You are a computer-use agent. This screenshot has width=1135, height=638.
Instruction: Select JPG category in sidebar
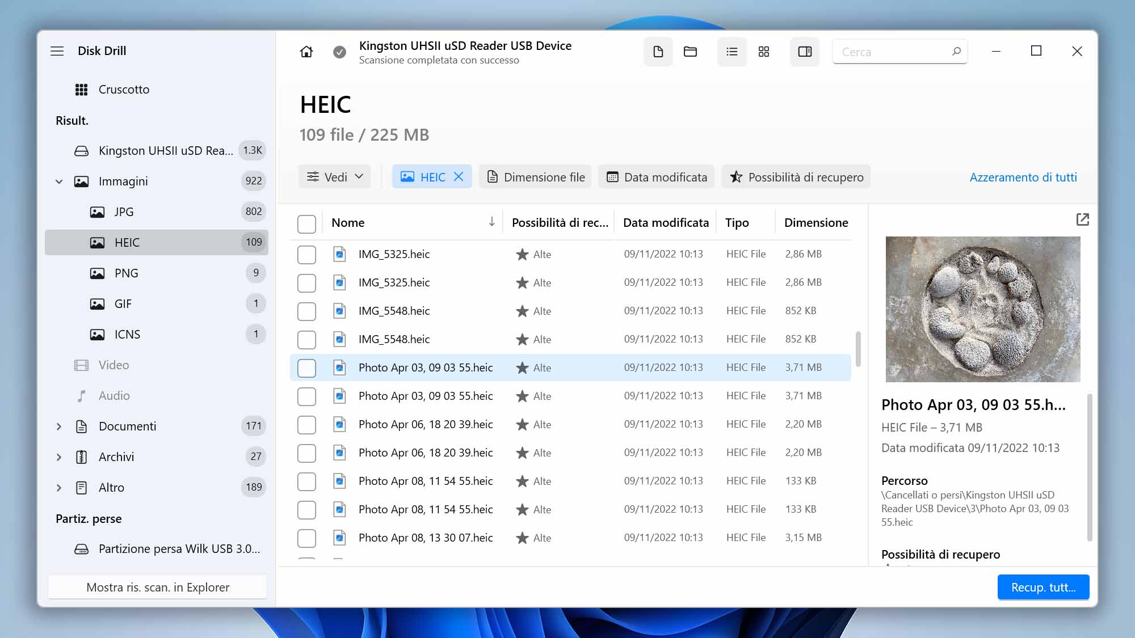157,212
